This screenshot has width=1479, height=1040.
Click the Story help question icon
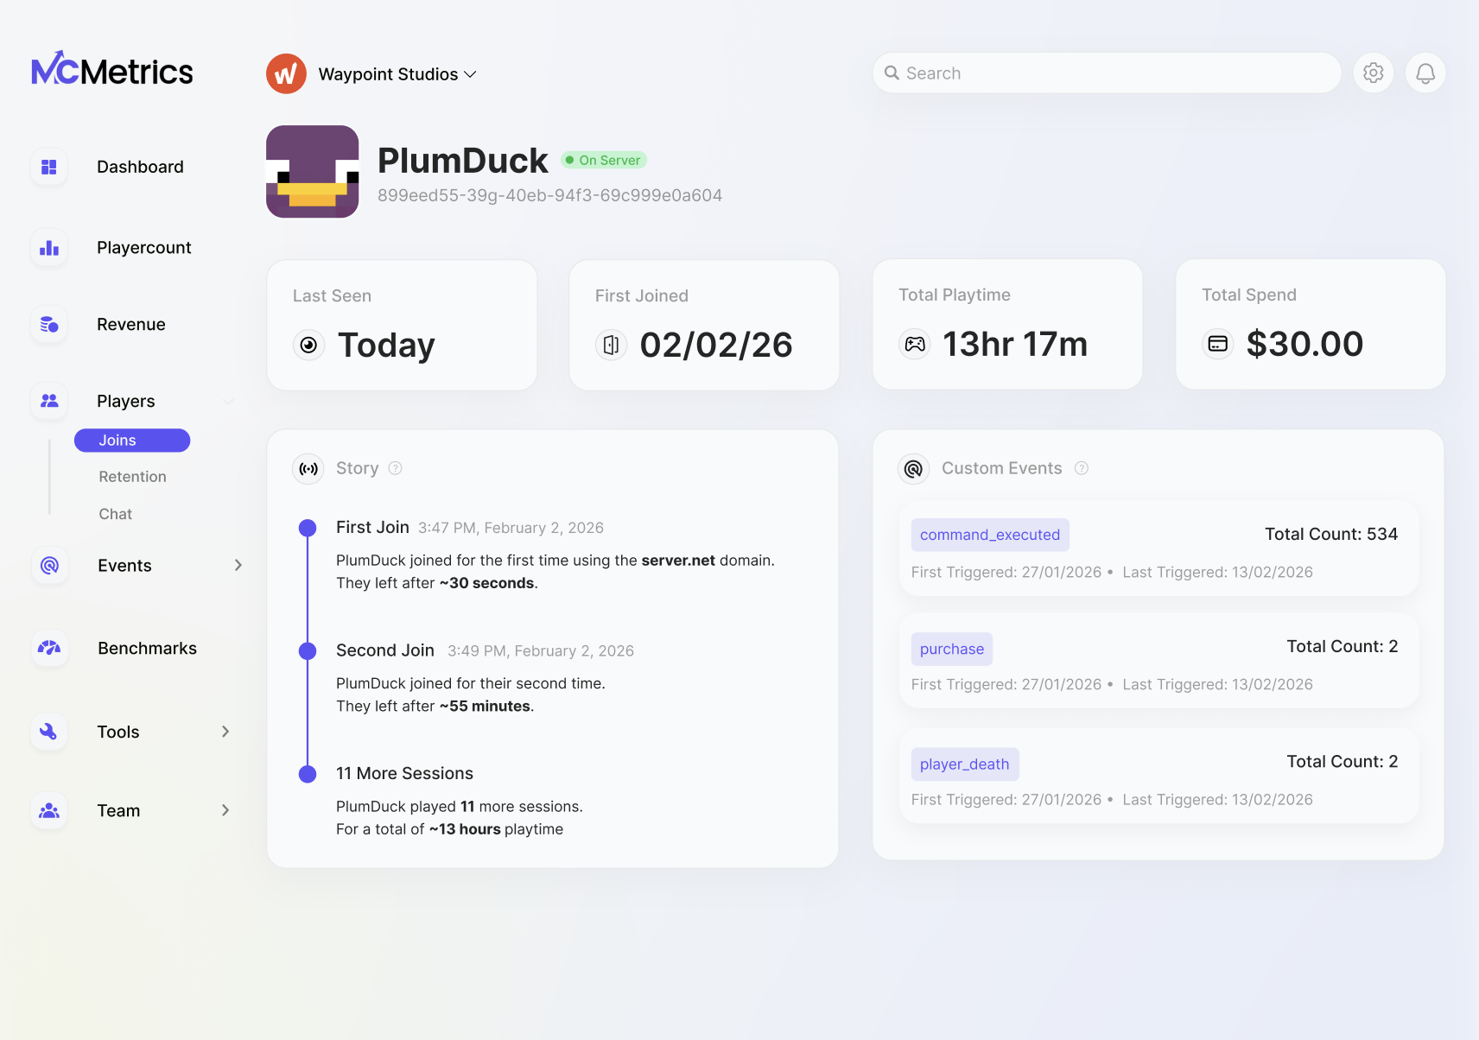click(x=396, y=468)
